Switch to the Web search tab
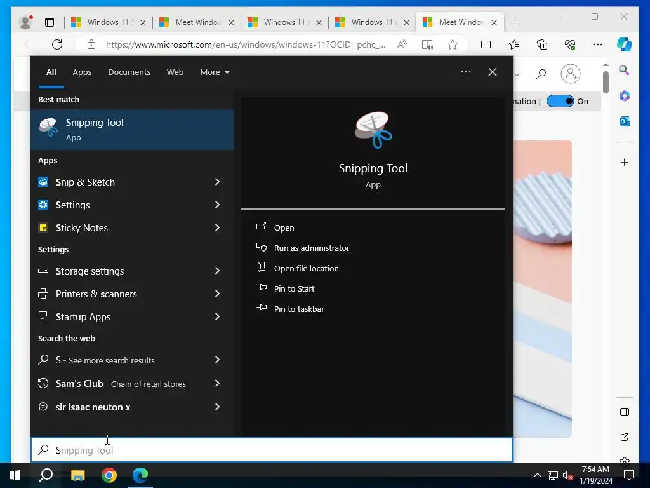This screenshot has width=650, height=488. pyautogui.click(x=175, y=72)
